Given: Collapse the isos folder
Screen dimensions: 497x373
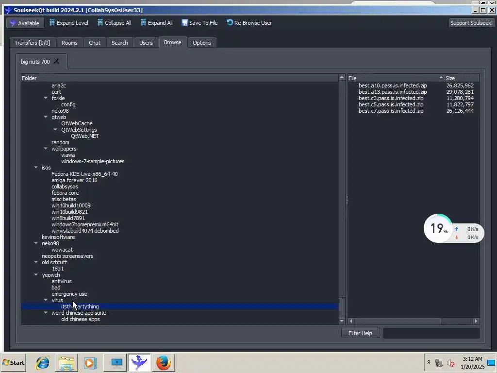Looking at the screenshot, I should click(x=36, y=168).
